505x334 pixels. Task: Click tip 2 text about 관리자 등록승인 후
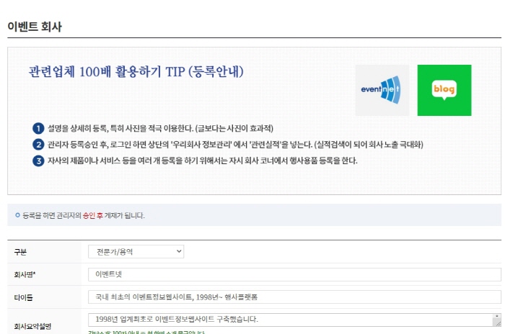[x=235, y=145]
